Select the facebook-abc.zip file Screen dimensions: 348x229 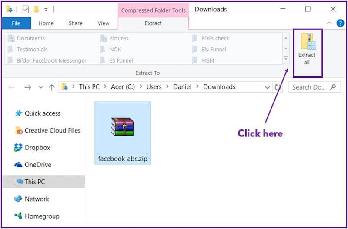pos(123,133)
